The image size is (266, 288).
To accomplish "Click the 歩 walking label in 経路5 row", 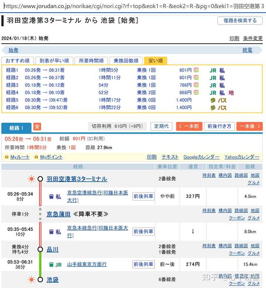I will [213, 100].
